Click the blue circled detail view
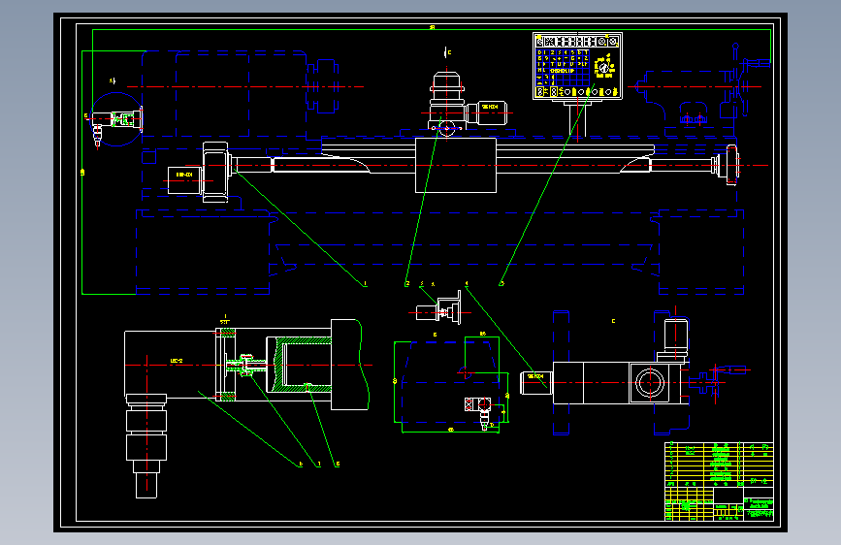The height and width of the screenshot is (545, 841). 115,119
